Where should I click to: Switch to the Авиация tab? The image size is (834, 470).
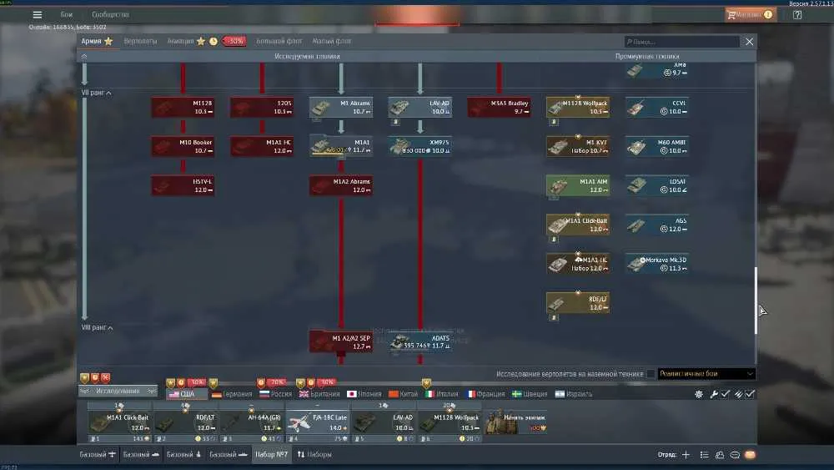[180, 41]
